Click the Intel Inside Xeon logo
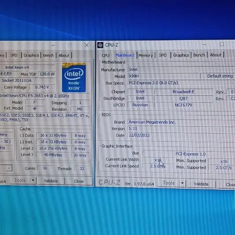Image resolution: width=235 pixels, height=235 pixels. 74,77
